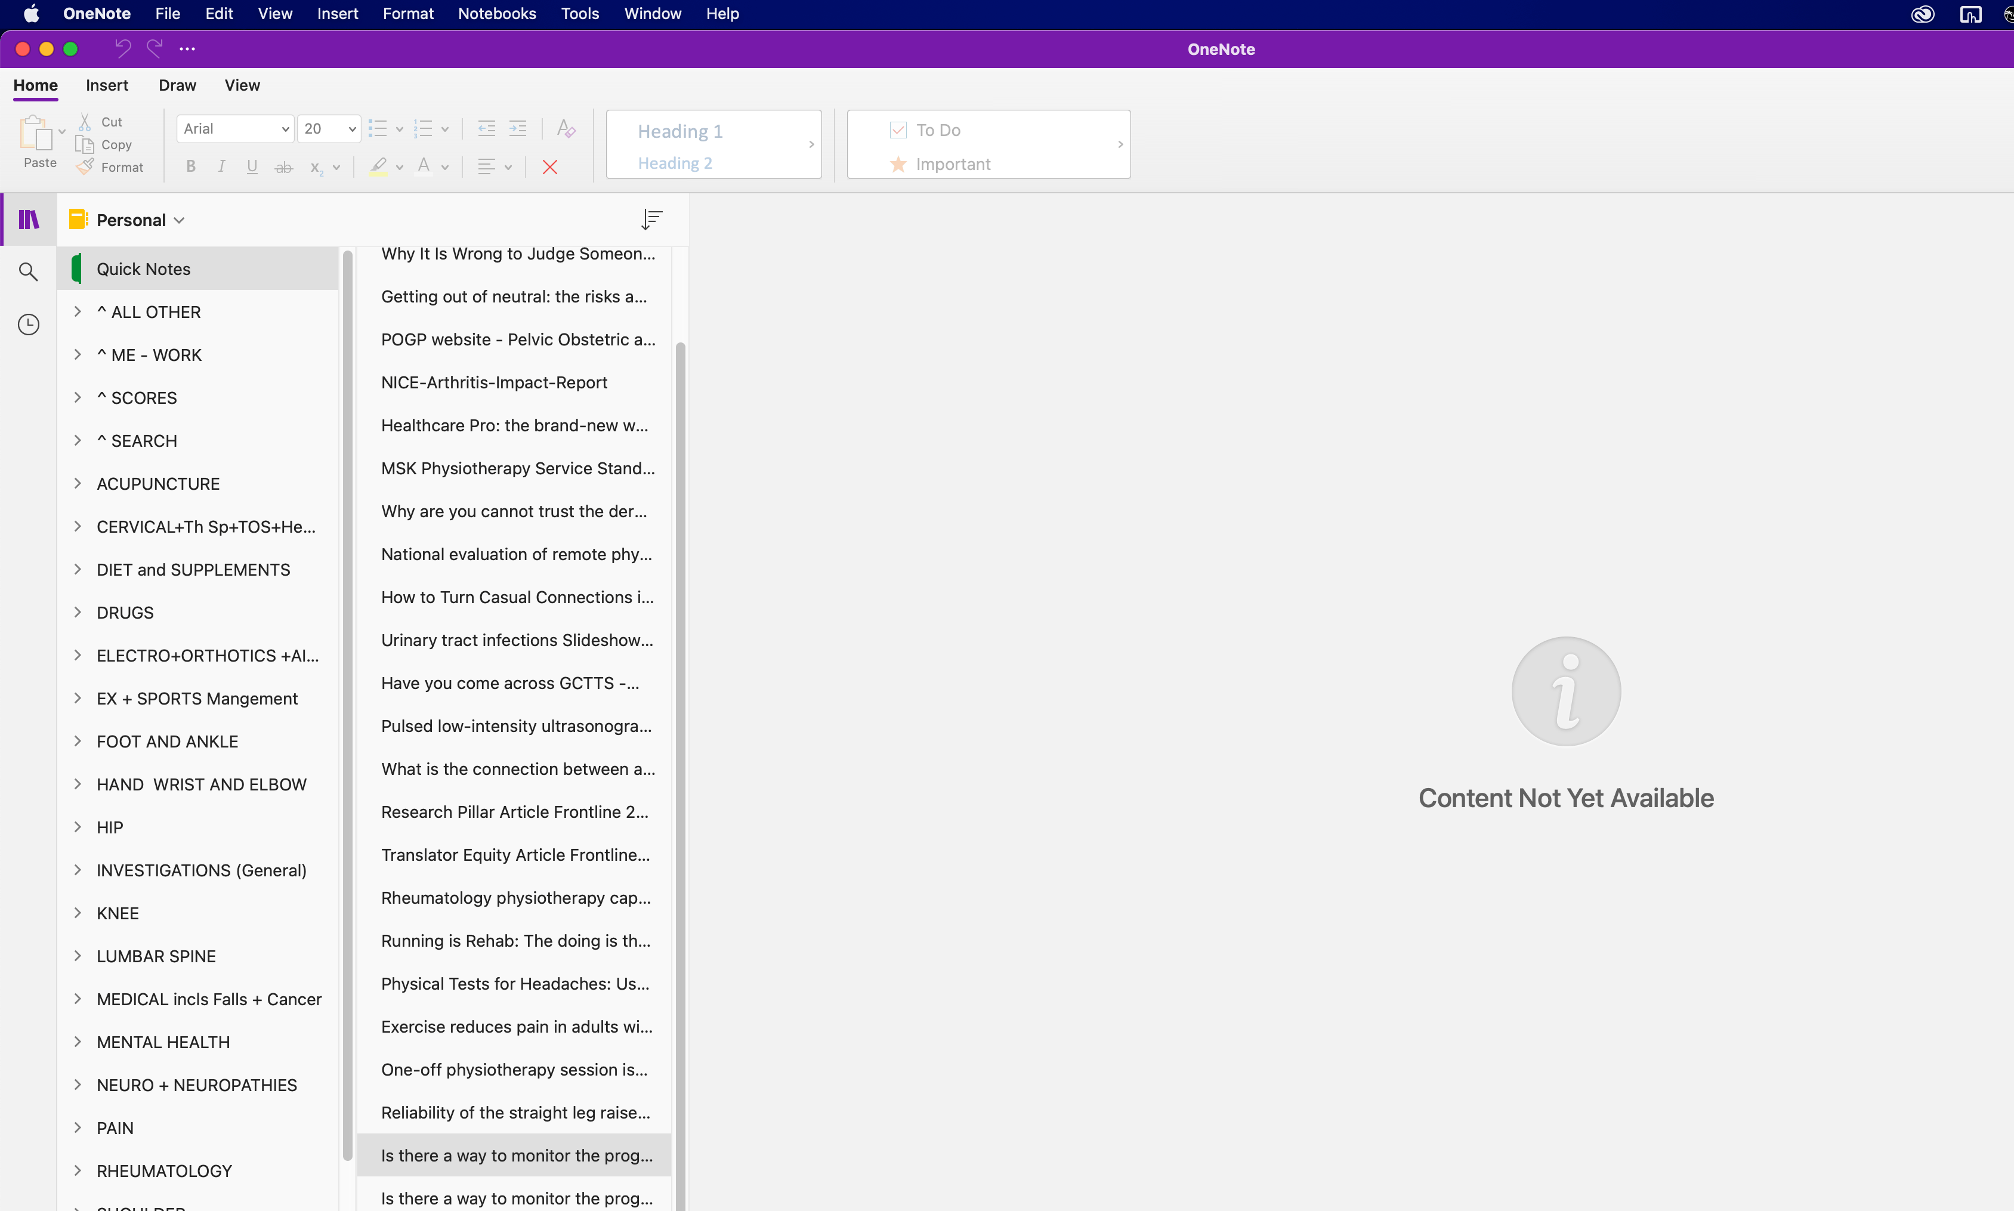Click the paragraph alignment icon

[486, 166]
